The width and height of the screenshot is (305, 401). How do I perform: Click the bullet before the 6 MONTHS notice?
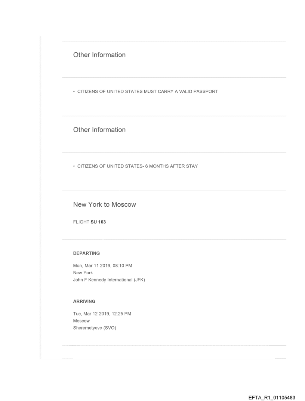[x=74, y=166]
